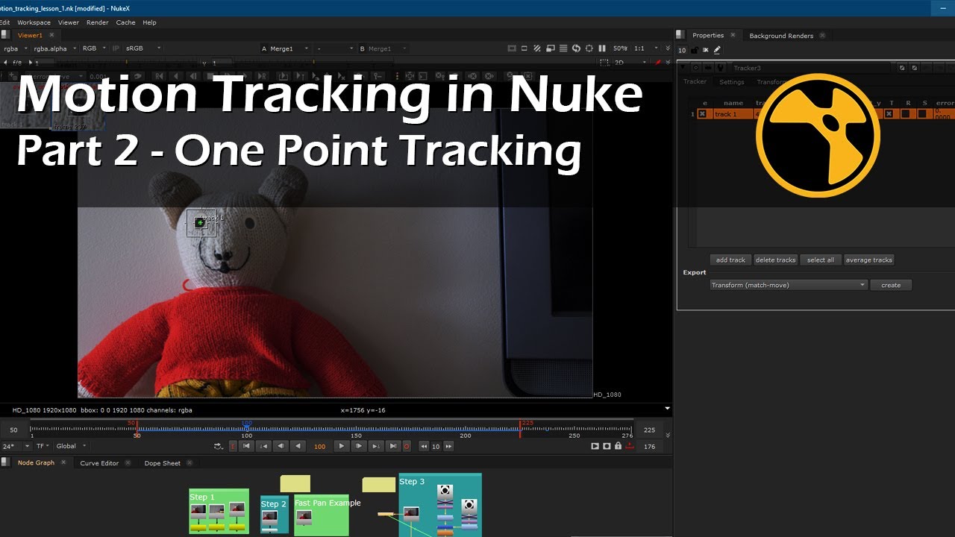Screen dimensions: 955x537
Task: Open the 24 fps playback rate dropdown
Action: (x=16, y=446)
